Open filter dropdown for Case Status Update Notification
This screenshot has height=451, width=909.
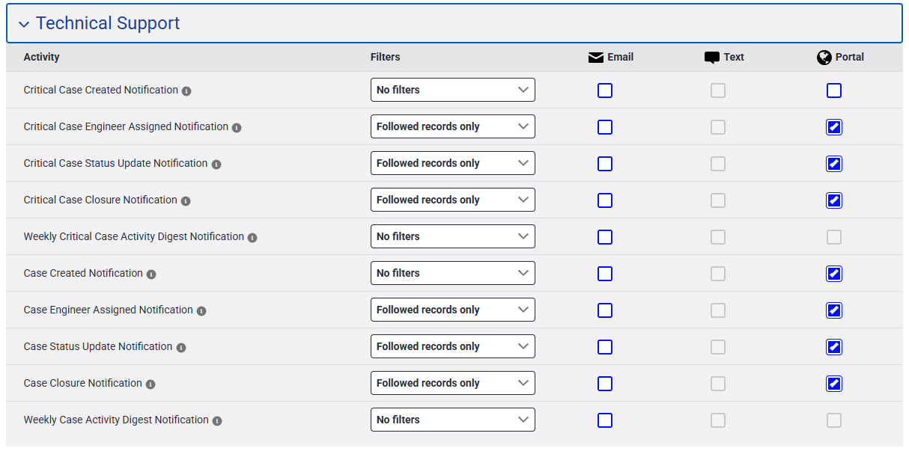tap(453, 346)
